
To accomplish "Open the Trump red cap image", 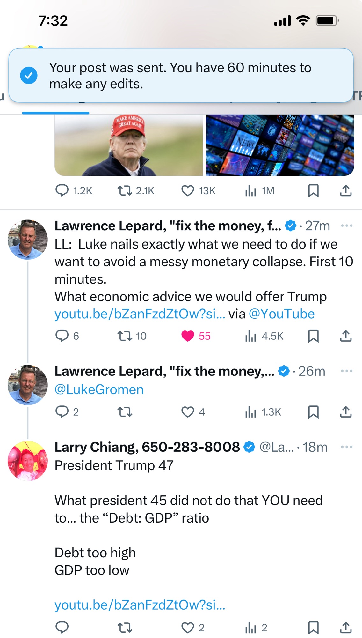I will click(x=128, y=145).
